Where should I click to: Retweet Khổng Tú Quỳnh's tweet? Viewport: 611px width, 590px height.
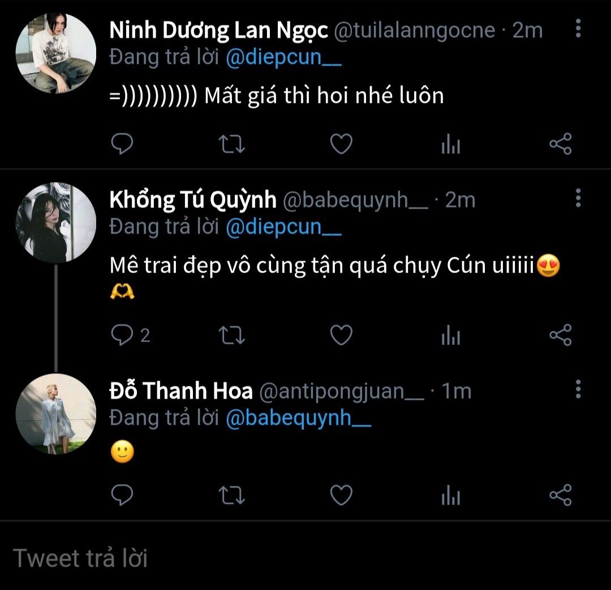point(231,336)
